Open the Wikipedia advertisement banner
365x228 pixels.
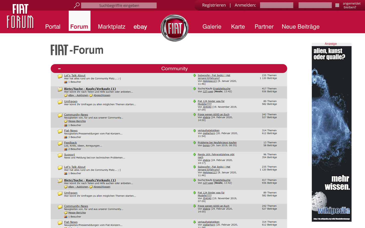tap(332, 134)
